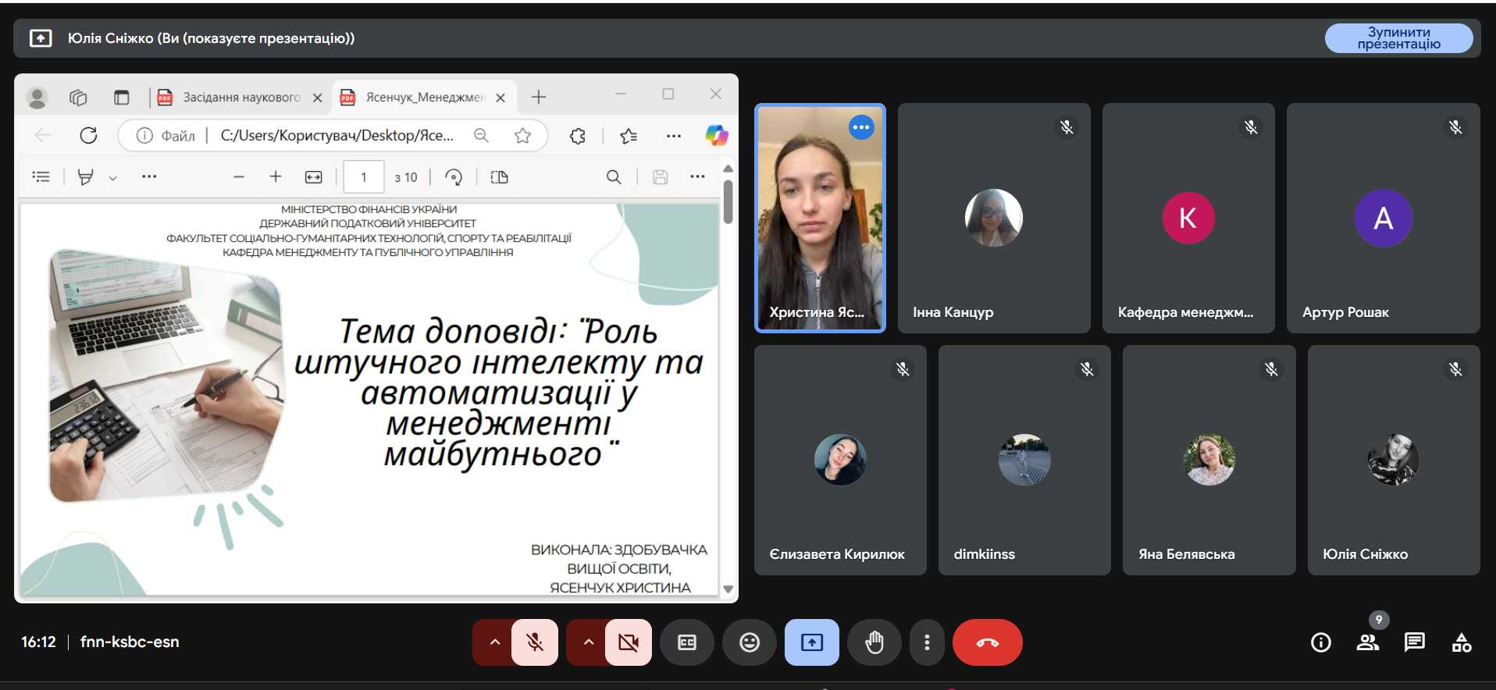Turn on captions with CC button

(687, 642)
